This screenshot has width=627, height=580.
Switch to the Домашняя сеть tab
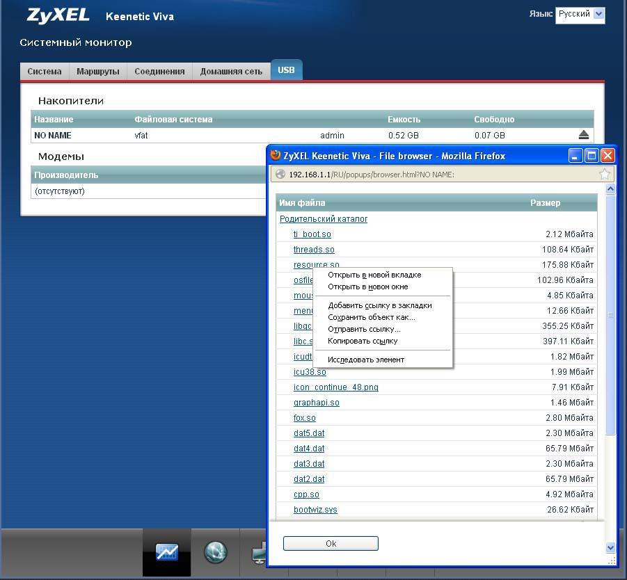[x=231, y=72]
